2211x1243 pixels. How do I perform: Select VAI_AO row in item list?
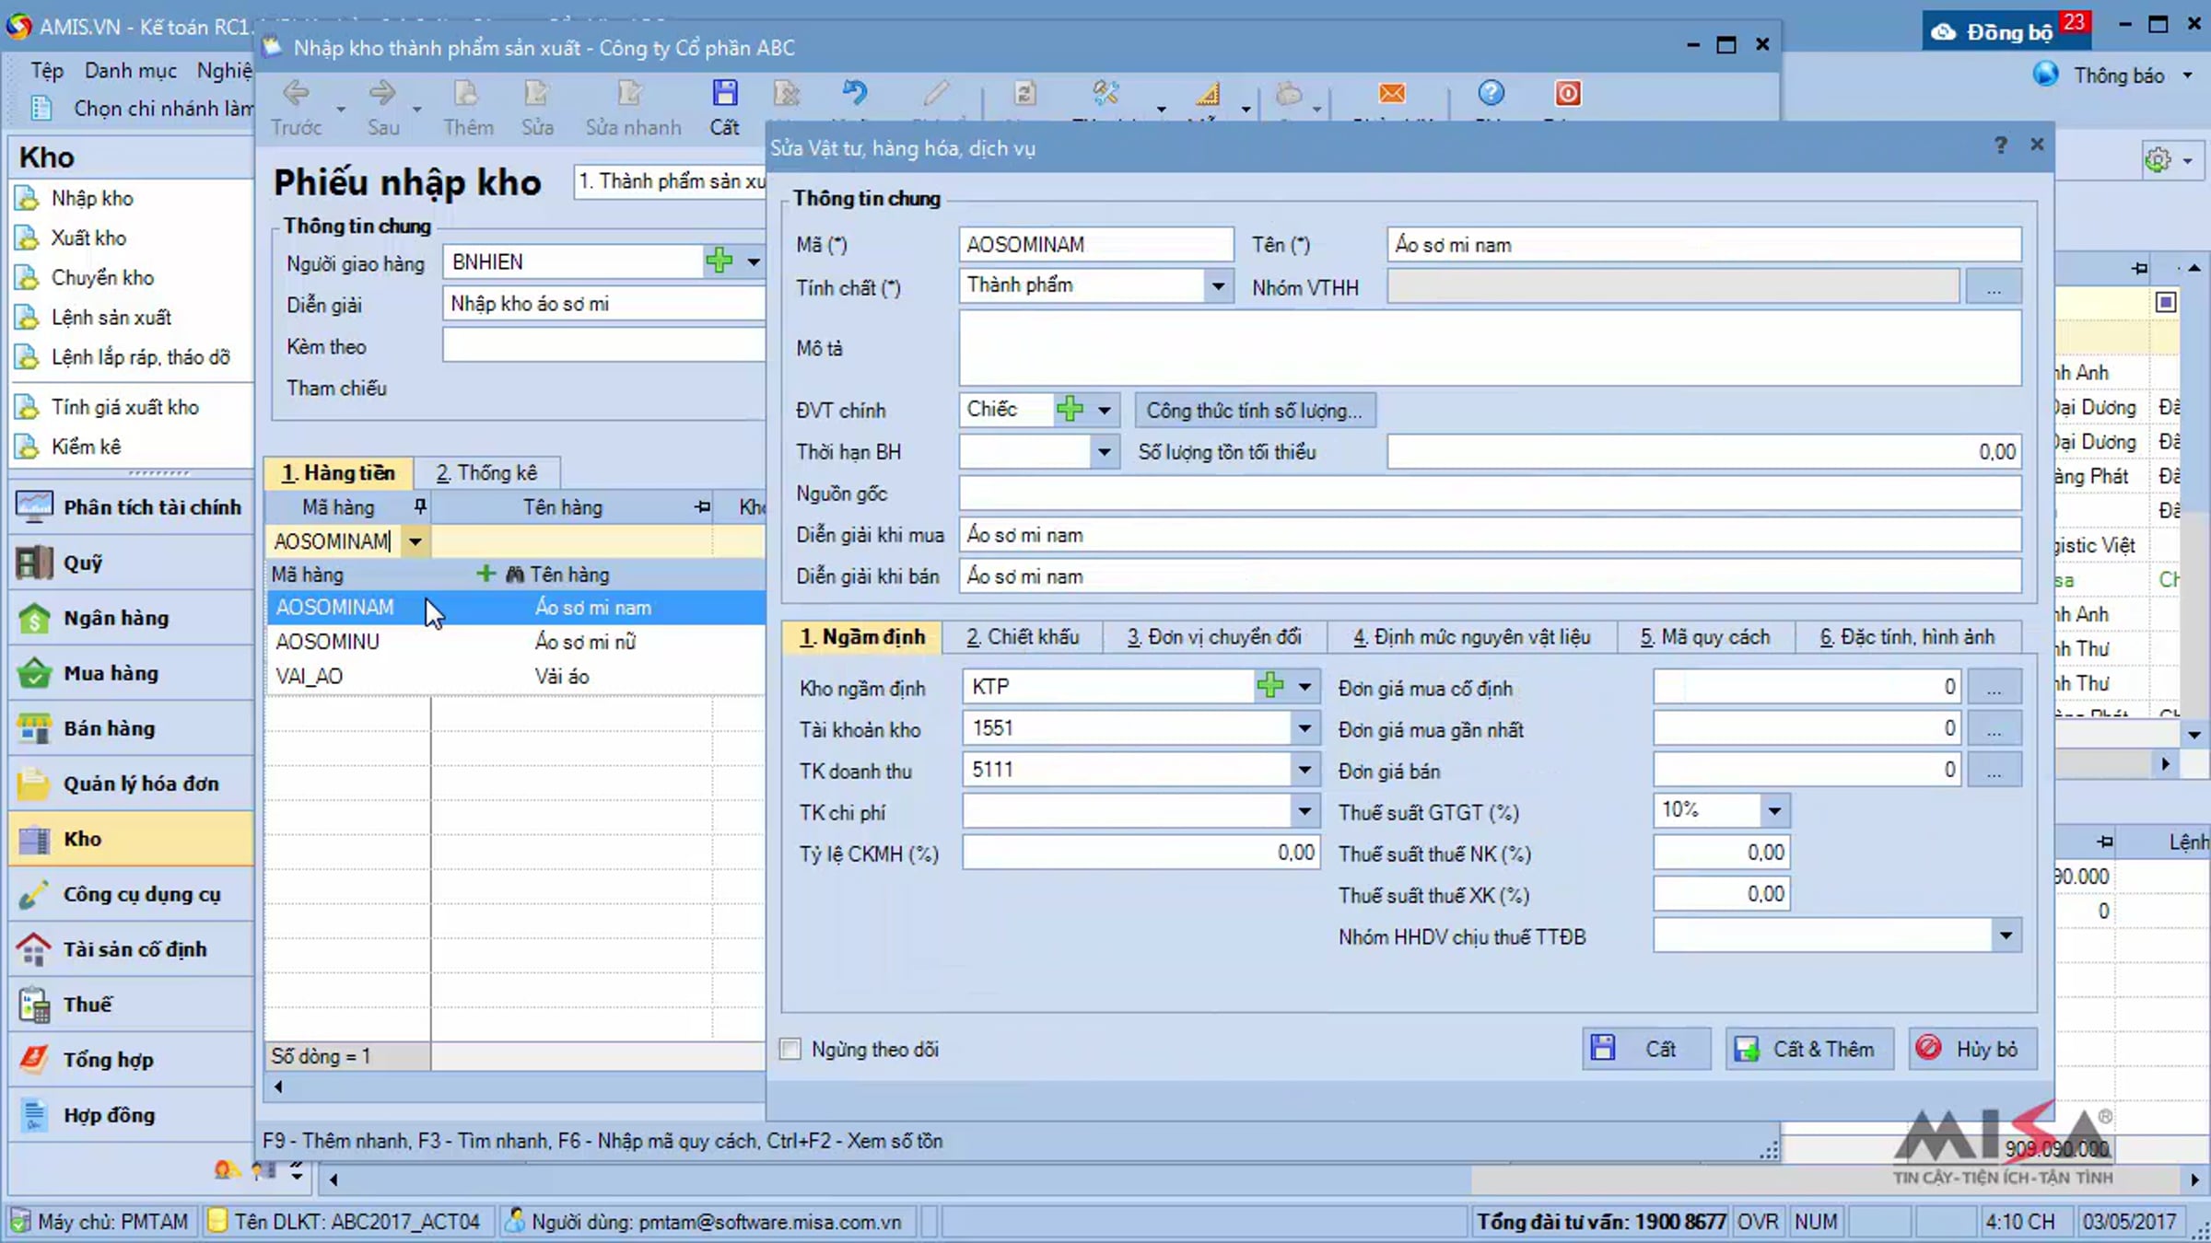pos(516,677)
